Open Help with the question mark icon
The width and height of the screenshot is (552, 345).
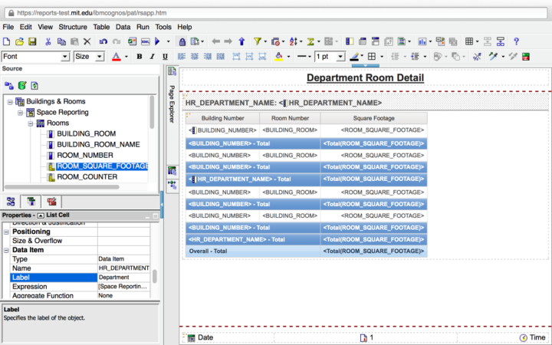click(517, 41)
